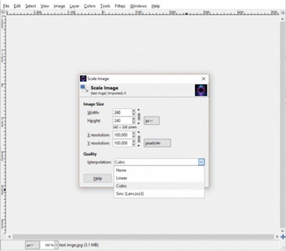Increase the Width spinner value
This screenshot has height=251, width=286.
134,110
